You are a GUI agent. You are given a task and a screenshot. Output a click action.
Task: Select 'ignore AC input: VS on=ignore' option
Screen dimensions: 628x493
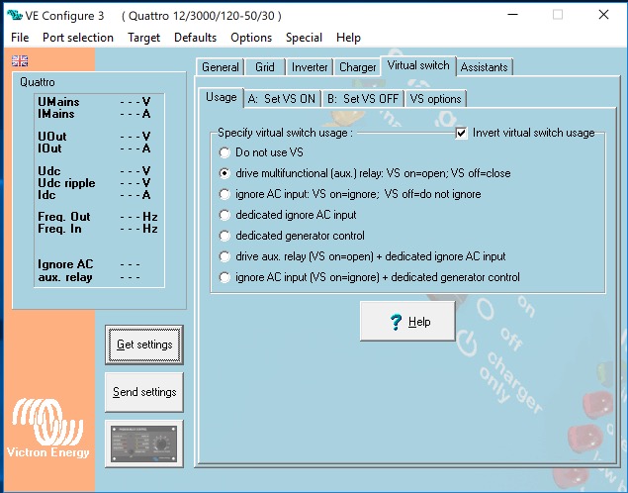point(224,194)
